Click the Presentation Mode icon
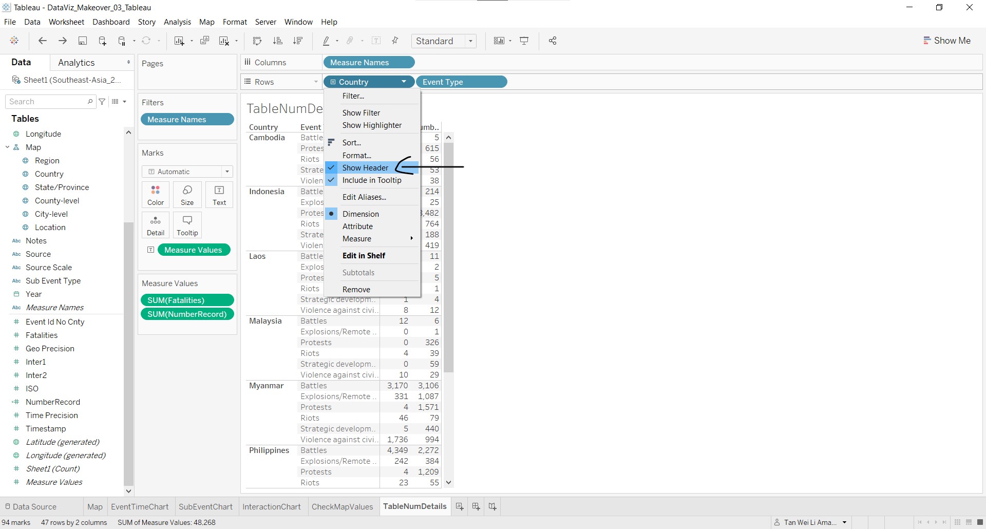Image resolution: width=986 pixels, height=529 pixels. click(524, 41)
